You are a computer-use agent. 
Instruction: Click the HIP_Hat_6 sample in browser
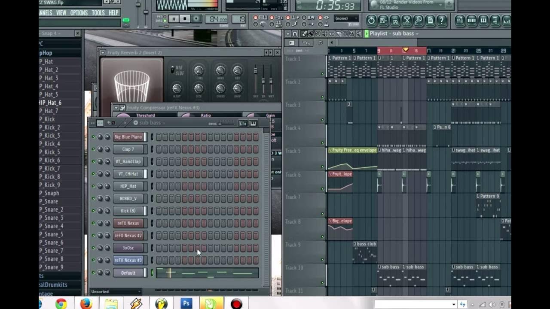coord(50,103)
